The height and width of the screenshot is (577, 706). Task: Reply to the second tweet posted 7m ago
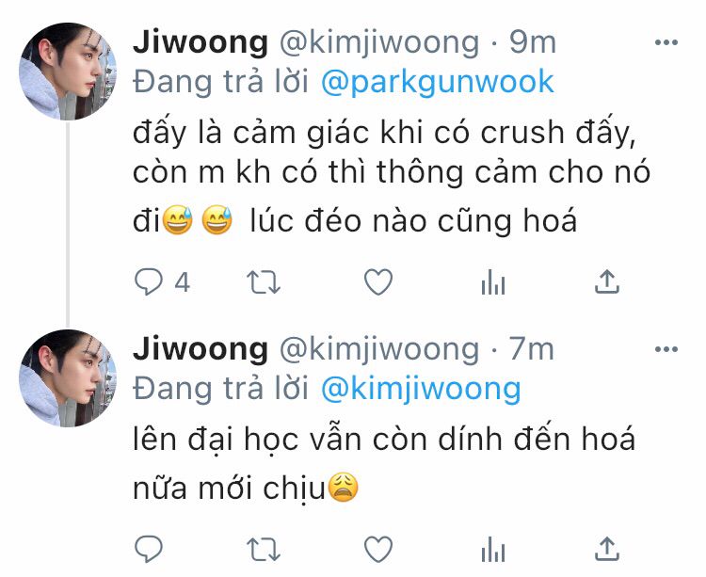click(149, 549)
